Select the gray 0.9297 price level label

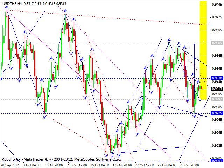click(x=216, y=99)
